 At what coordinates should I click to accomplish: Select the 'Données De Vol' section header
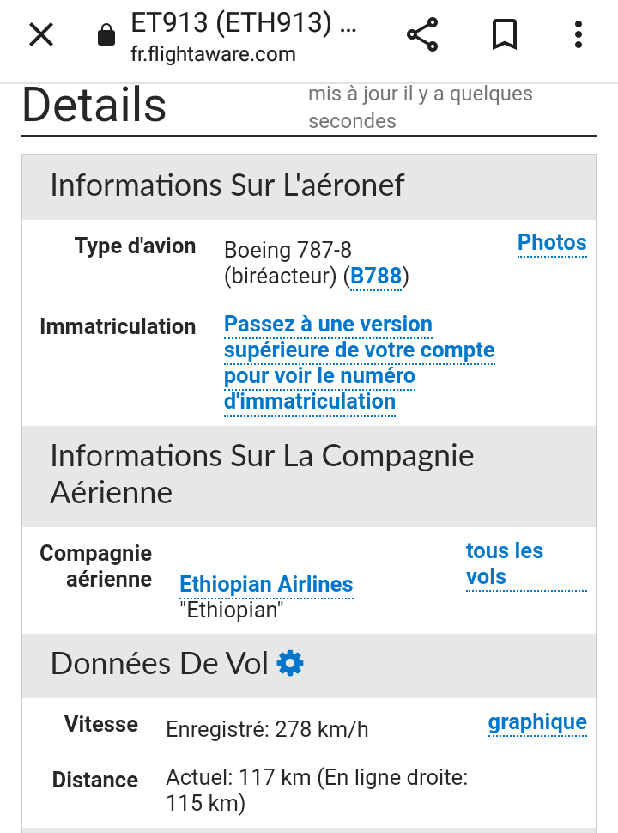tap(309, 665)
